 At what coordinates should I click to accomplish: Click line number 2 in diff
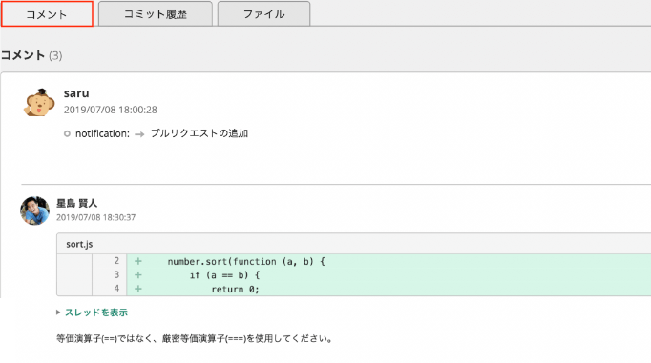pyautogui.click(x=116, y=261)
